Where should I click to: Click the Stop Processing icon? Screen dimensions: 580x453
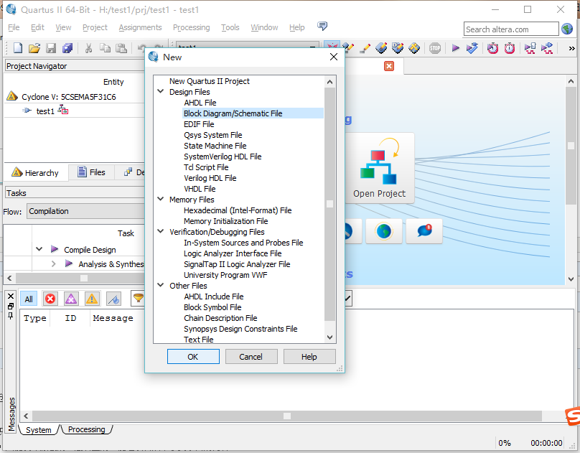pyautogui.click(x=435, y=48)
